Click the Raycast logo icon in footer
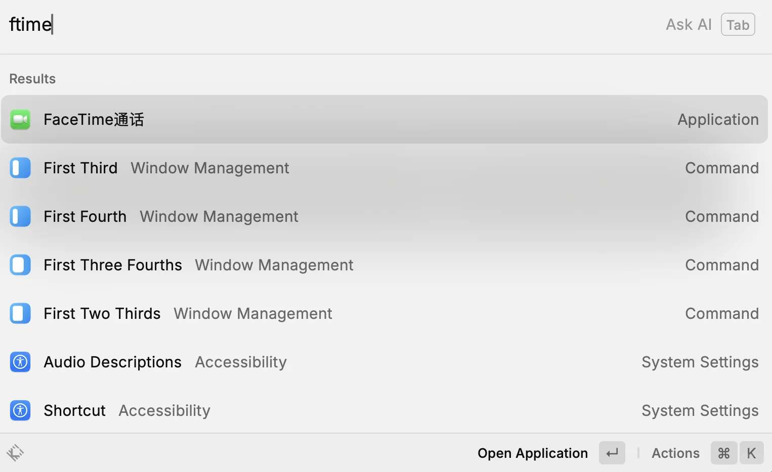 (15, 453)
